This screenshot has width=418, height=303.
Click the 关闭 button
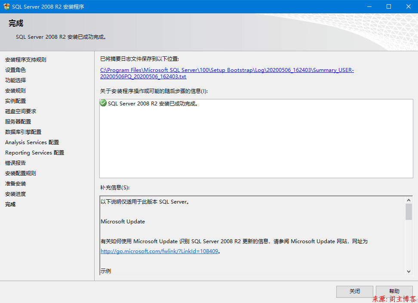pos(354,291)
